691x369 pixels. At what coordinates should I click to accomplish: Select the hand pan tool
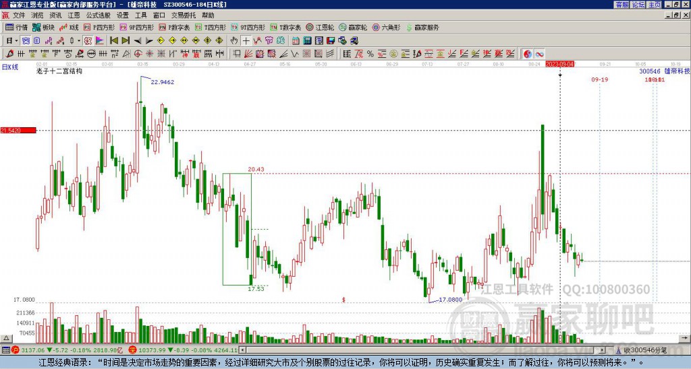(x=234, y=41)
